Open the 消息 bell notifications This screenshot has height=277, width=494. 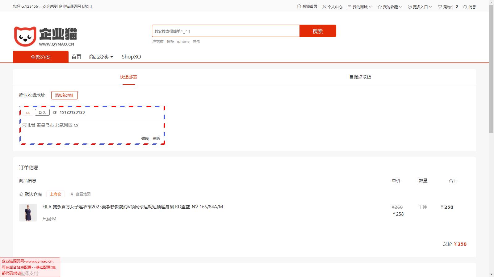pos(465,7)
